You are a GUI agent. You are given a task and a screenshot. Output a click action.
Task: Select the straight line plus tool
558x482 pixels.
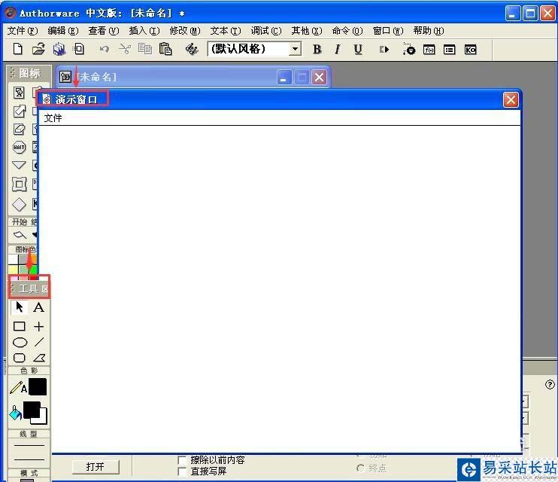(x=39, y=326)
